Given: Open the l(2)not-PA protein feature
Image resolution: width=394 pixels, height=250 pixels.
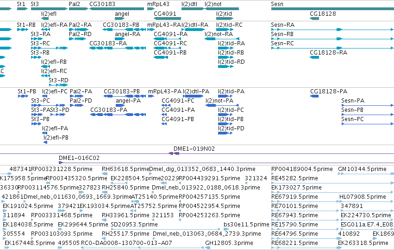Looking at the screenshot, I should click(x=222, y=105).
